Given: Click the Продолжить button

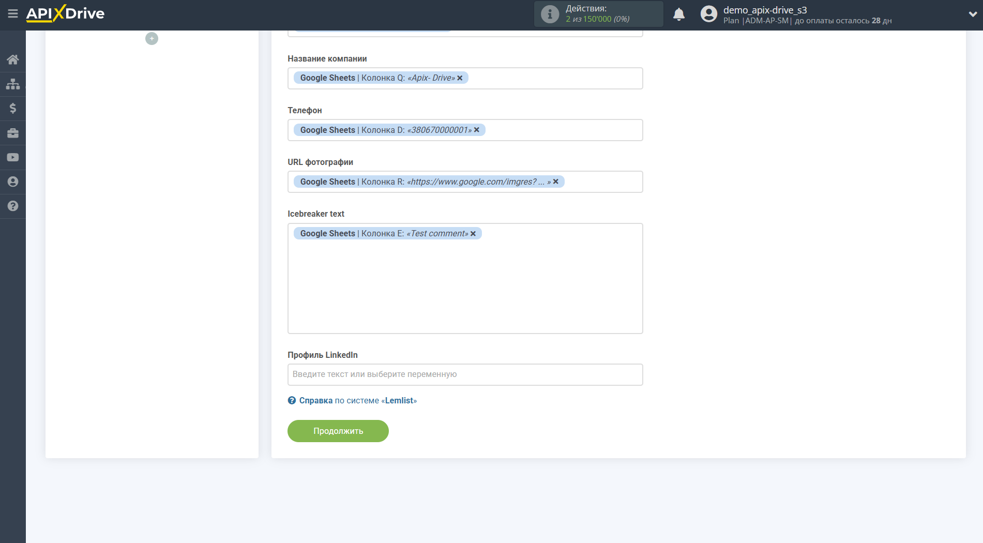Looking at the screenshot, I should pyautogui.click(x=338, y=431).
